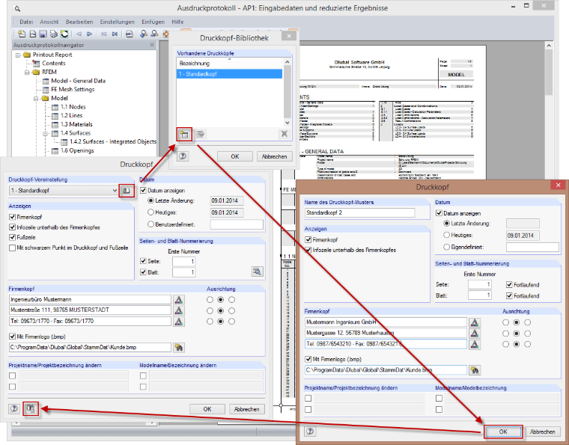Toggle the Seite numbering checkbox
This screenshot has height=445, width=569.
(x=143, y=261)
